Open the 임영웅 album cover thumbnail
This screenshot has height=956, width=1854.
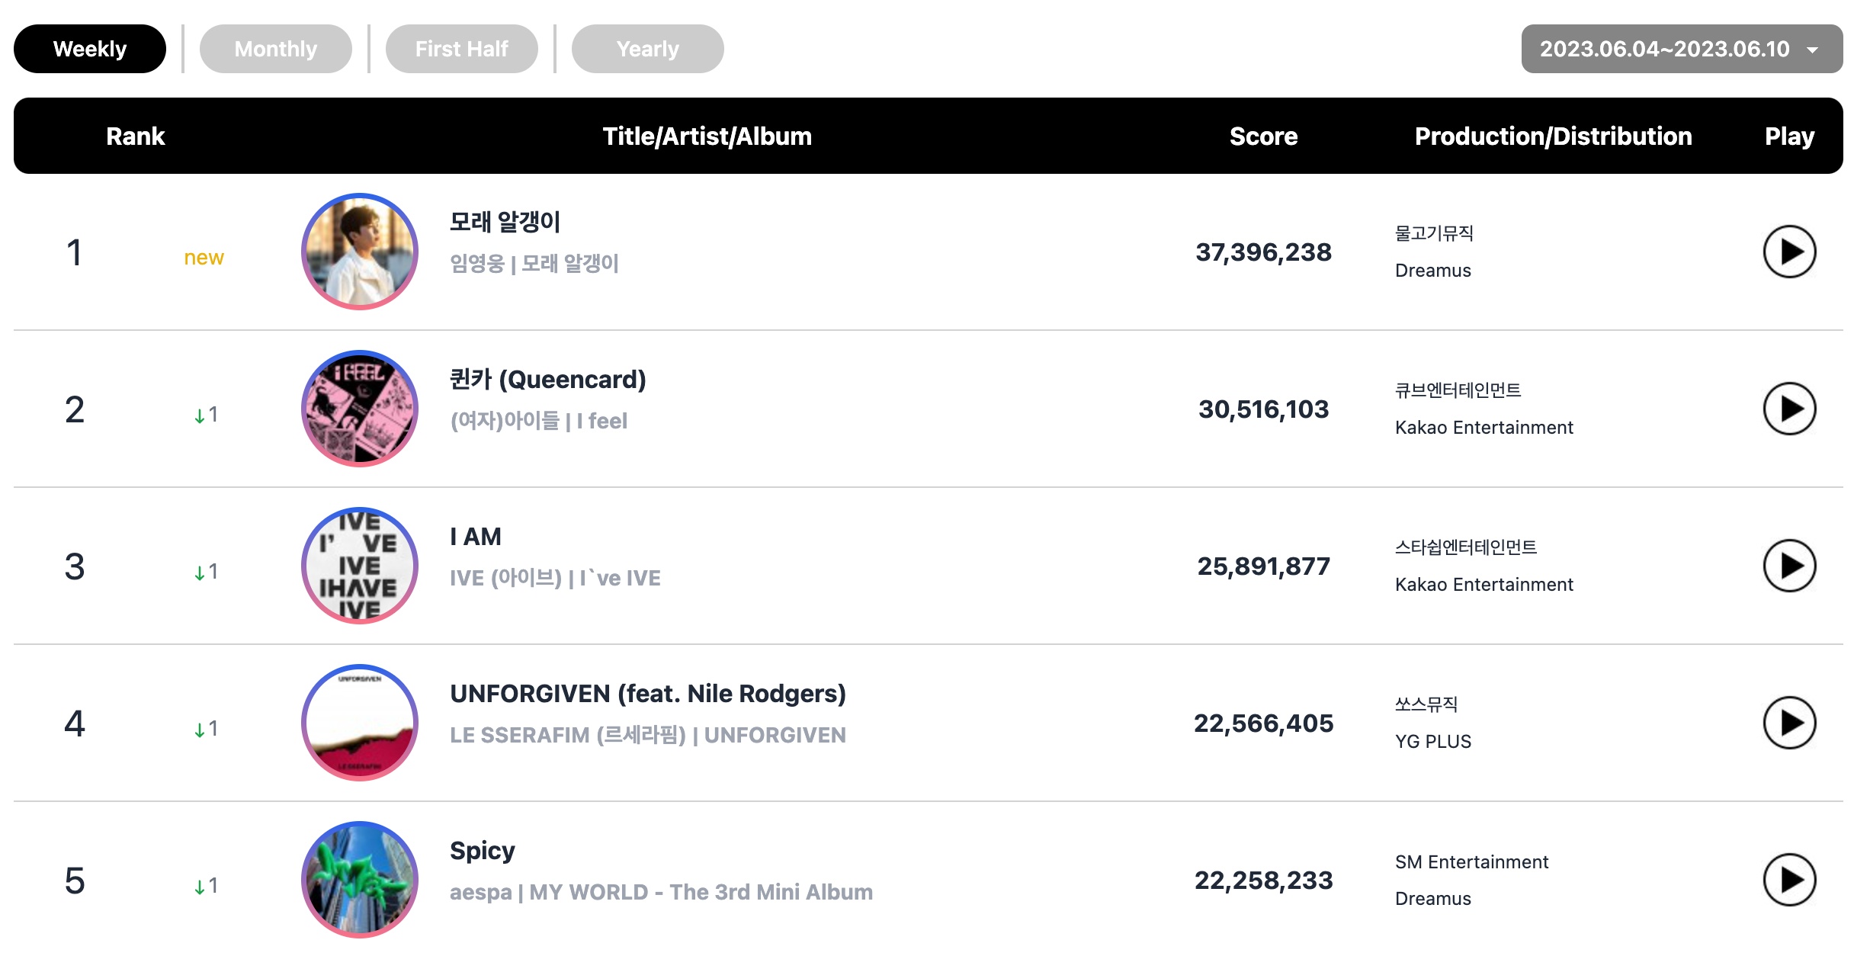360,252
